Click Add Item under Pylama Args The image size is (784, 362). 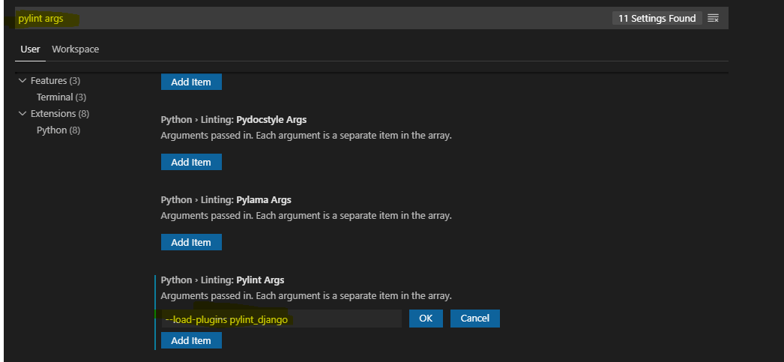click(x=191, y=242)
